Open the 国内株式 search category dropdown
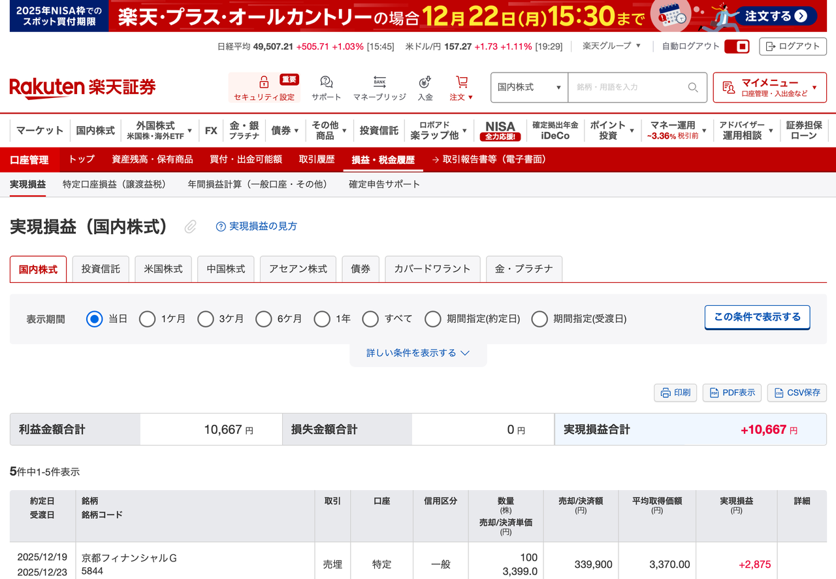The height and width of the screenshot is (579, 836). coord(529,87)
